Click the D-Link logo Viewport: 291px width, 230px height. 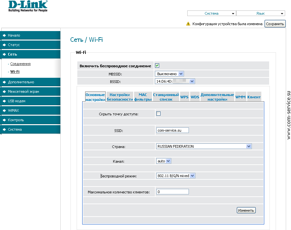pos(28,6)
